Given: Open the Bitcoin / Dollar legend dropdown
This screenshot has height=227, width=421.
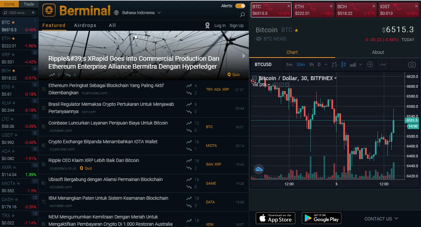Looking at the screenshot, I should [x=335, y=78].
